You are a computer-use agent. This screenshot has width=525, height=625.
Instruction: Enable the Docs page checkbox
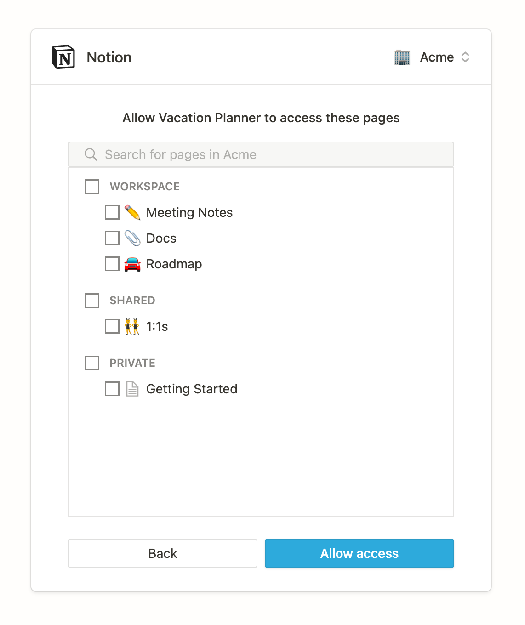(x=112, y=238)
